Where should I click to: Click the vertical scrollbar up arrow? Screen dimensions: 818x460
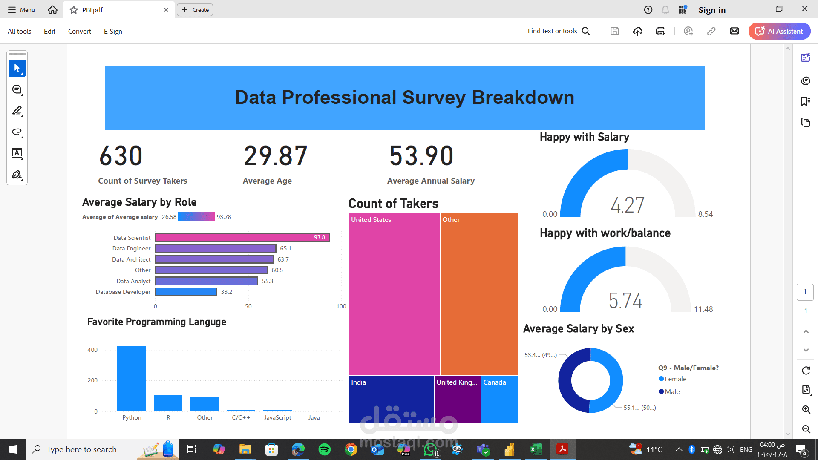(x=788, y=48)
